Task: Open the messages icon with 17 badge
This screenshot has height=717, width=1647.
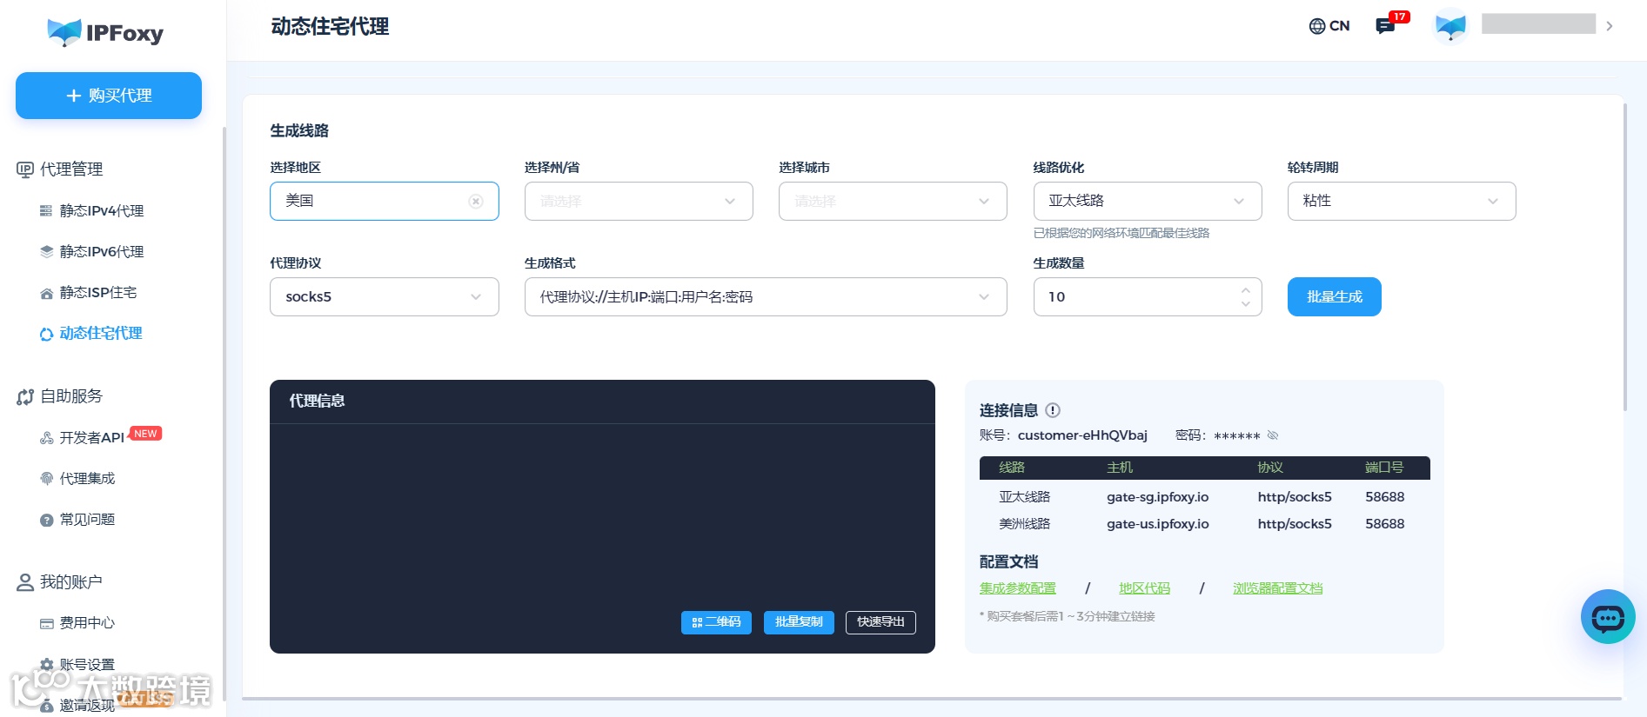Action: (x=1385, y=26)
